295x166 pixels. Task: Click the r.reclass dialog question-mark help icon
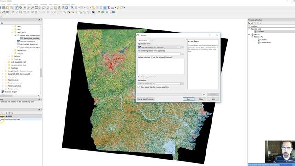pyautogui.click(x=210, y=35)
